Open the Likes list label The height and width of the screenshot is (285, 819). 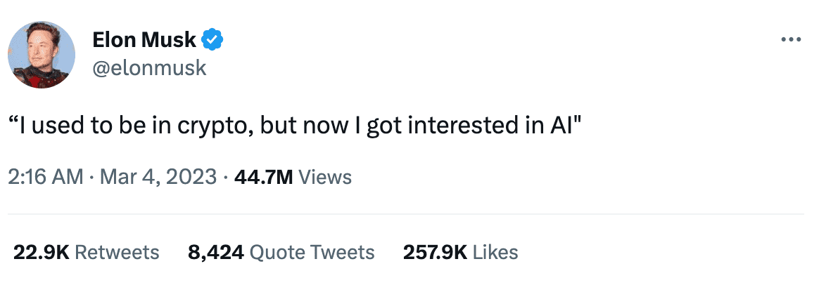495,252
